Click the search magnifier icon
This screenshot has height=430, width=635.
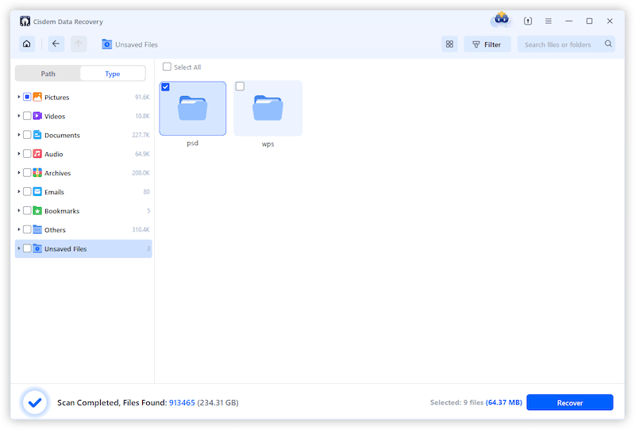(608, 44)
